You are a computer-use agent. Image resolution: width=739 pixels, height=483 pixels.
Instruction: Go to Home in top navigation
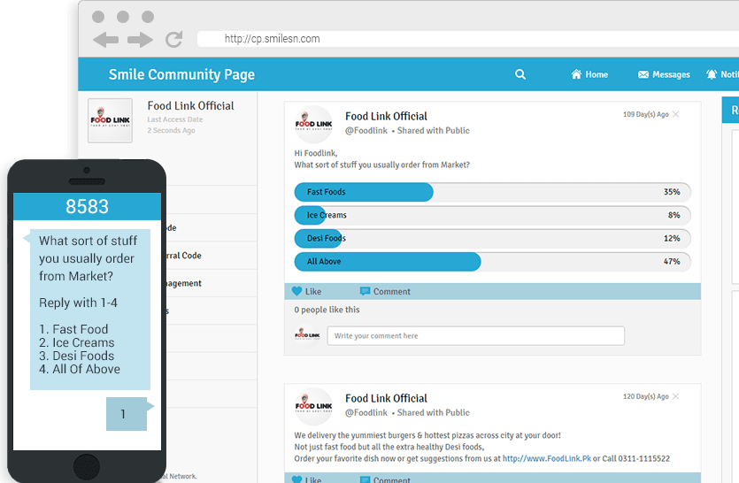coord(589,75)
